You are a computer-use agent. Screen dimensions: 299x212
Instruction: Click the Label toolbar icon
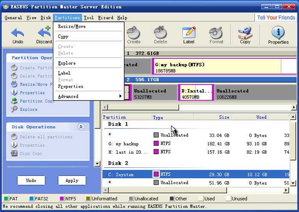click(189, 32)
